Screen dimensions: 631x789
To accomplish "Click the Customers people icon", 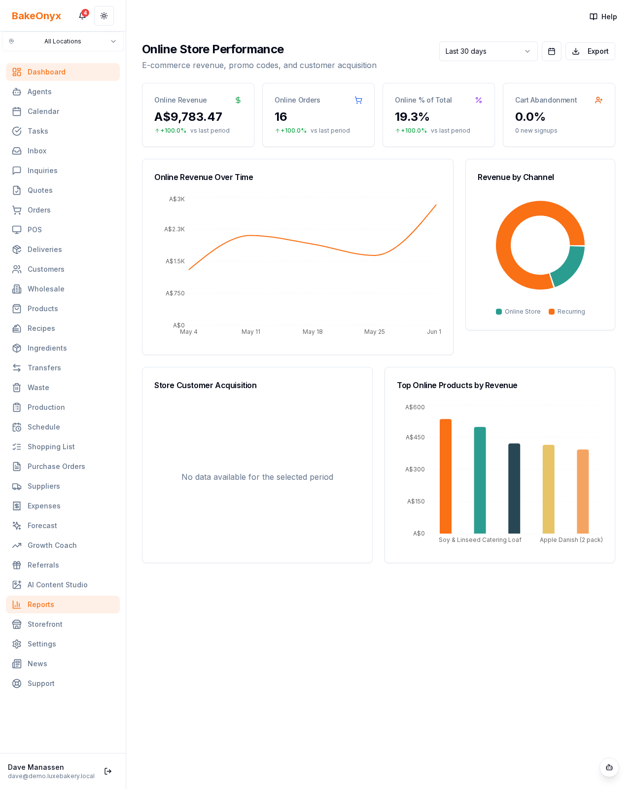I will point(17,269).
